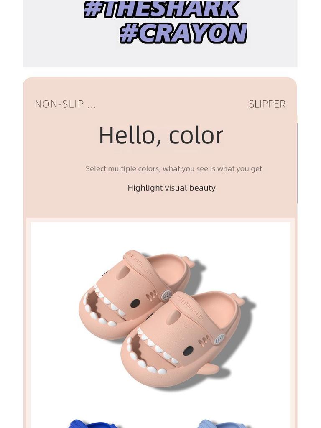This screenshot has width=321, height=428.
Task: Click the #CRAYON hashtag text
Action: point(183,33)
